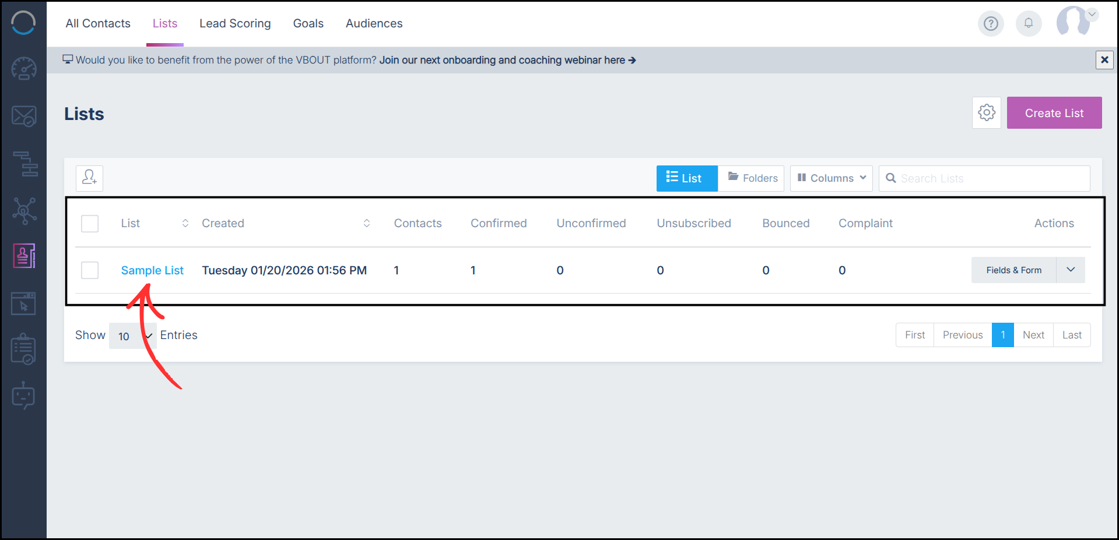Expand the Show entries dropdown
Screen dimensions: 1119x540
click(x=133, y=336)
